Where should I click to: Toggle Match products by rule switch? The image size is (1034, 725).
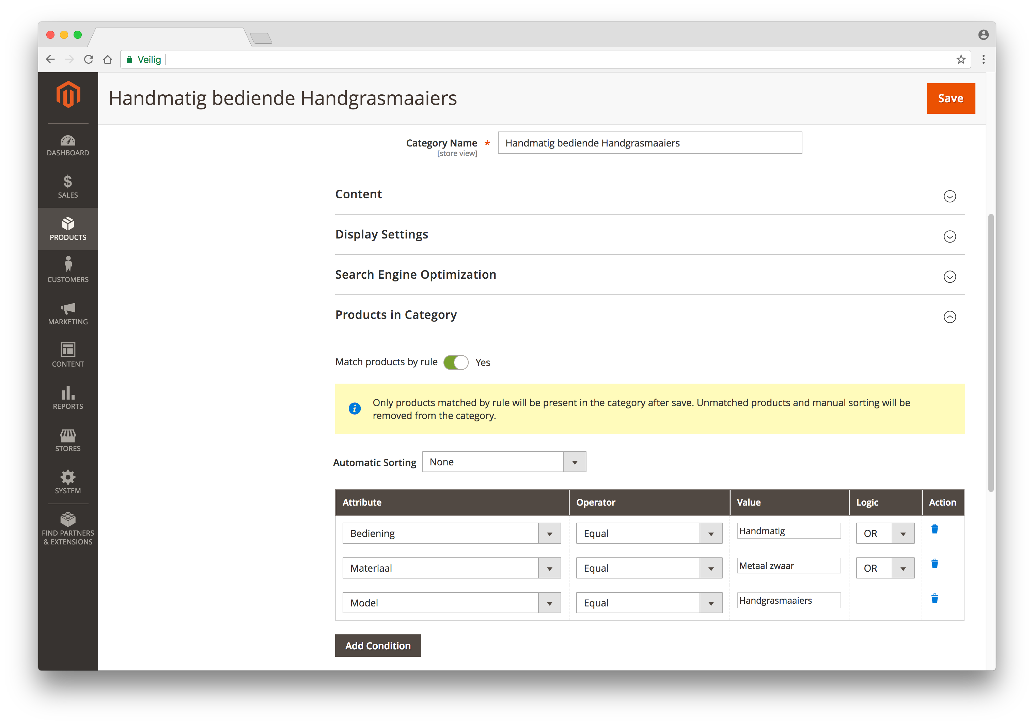point(456,362)
